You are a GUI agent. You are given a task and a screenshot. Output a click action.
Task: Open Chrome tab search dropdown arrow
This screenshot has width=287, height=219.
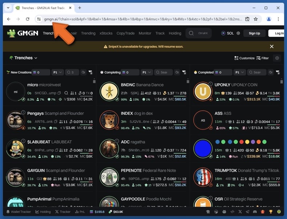[8, 8]
